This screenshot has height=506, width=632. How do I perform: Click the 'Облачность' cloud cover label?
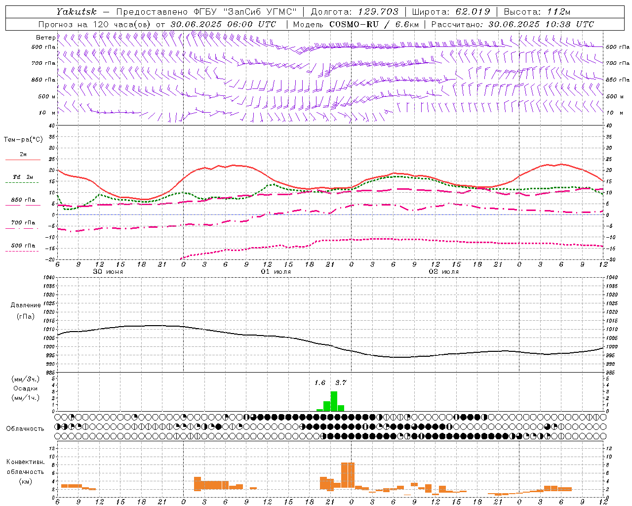coord(25,429)
